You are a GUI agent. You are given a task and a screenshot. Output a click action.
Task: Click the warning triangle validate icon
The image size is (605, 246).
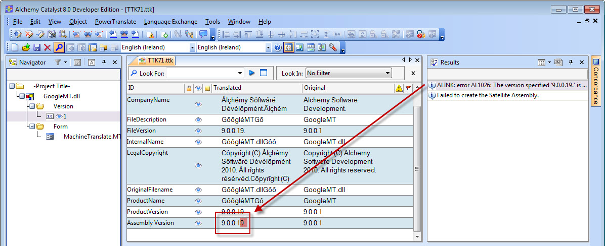pos(150,34)
